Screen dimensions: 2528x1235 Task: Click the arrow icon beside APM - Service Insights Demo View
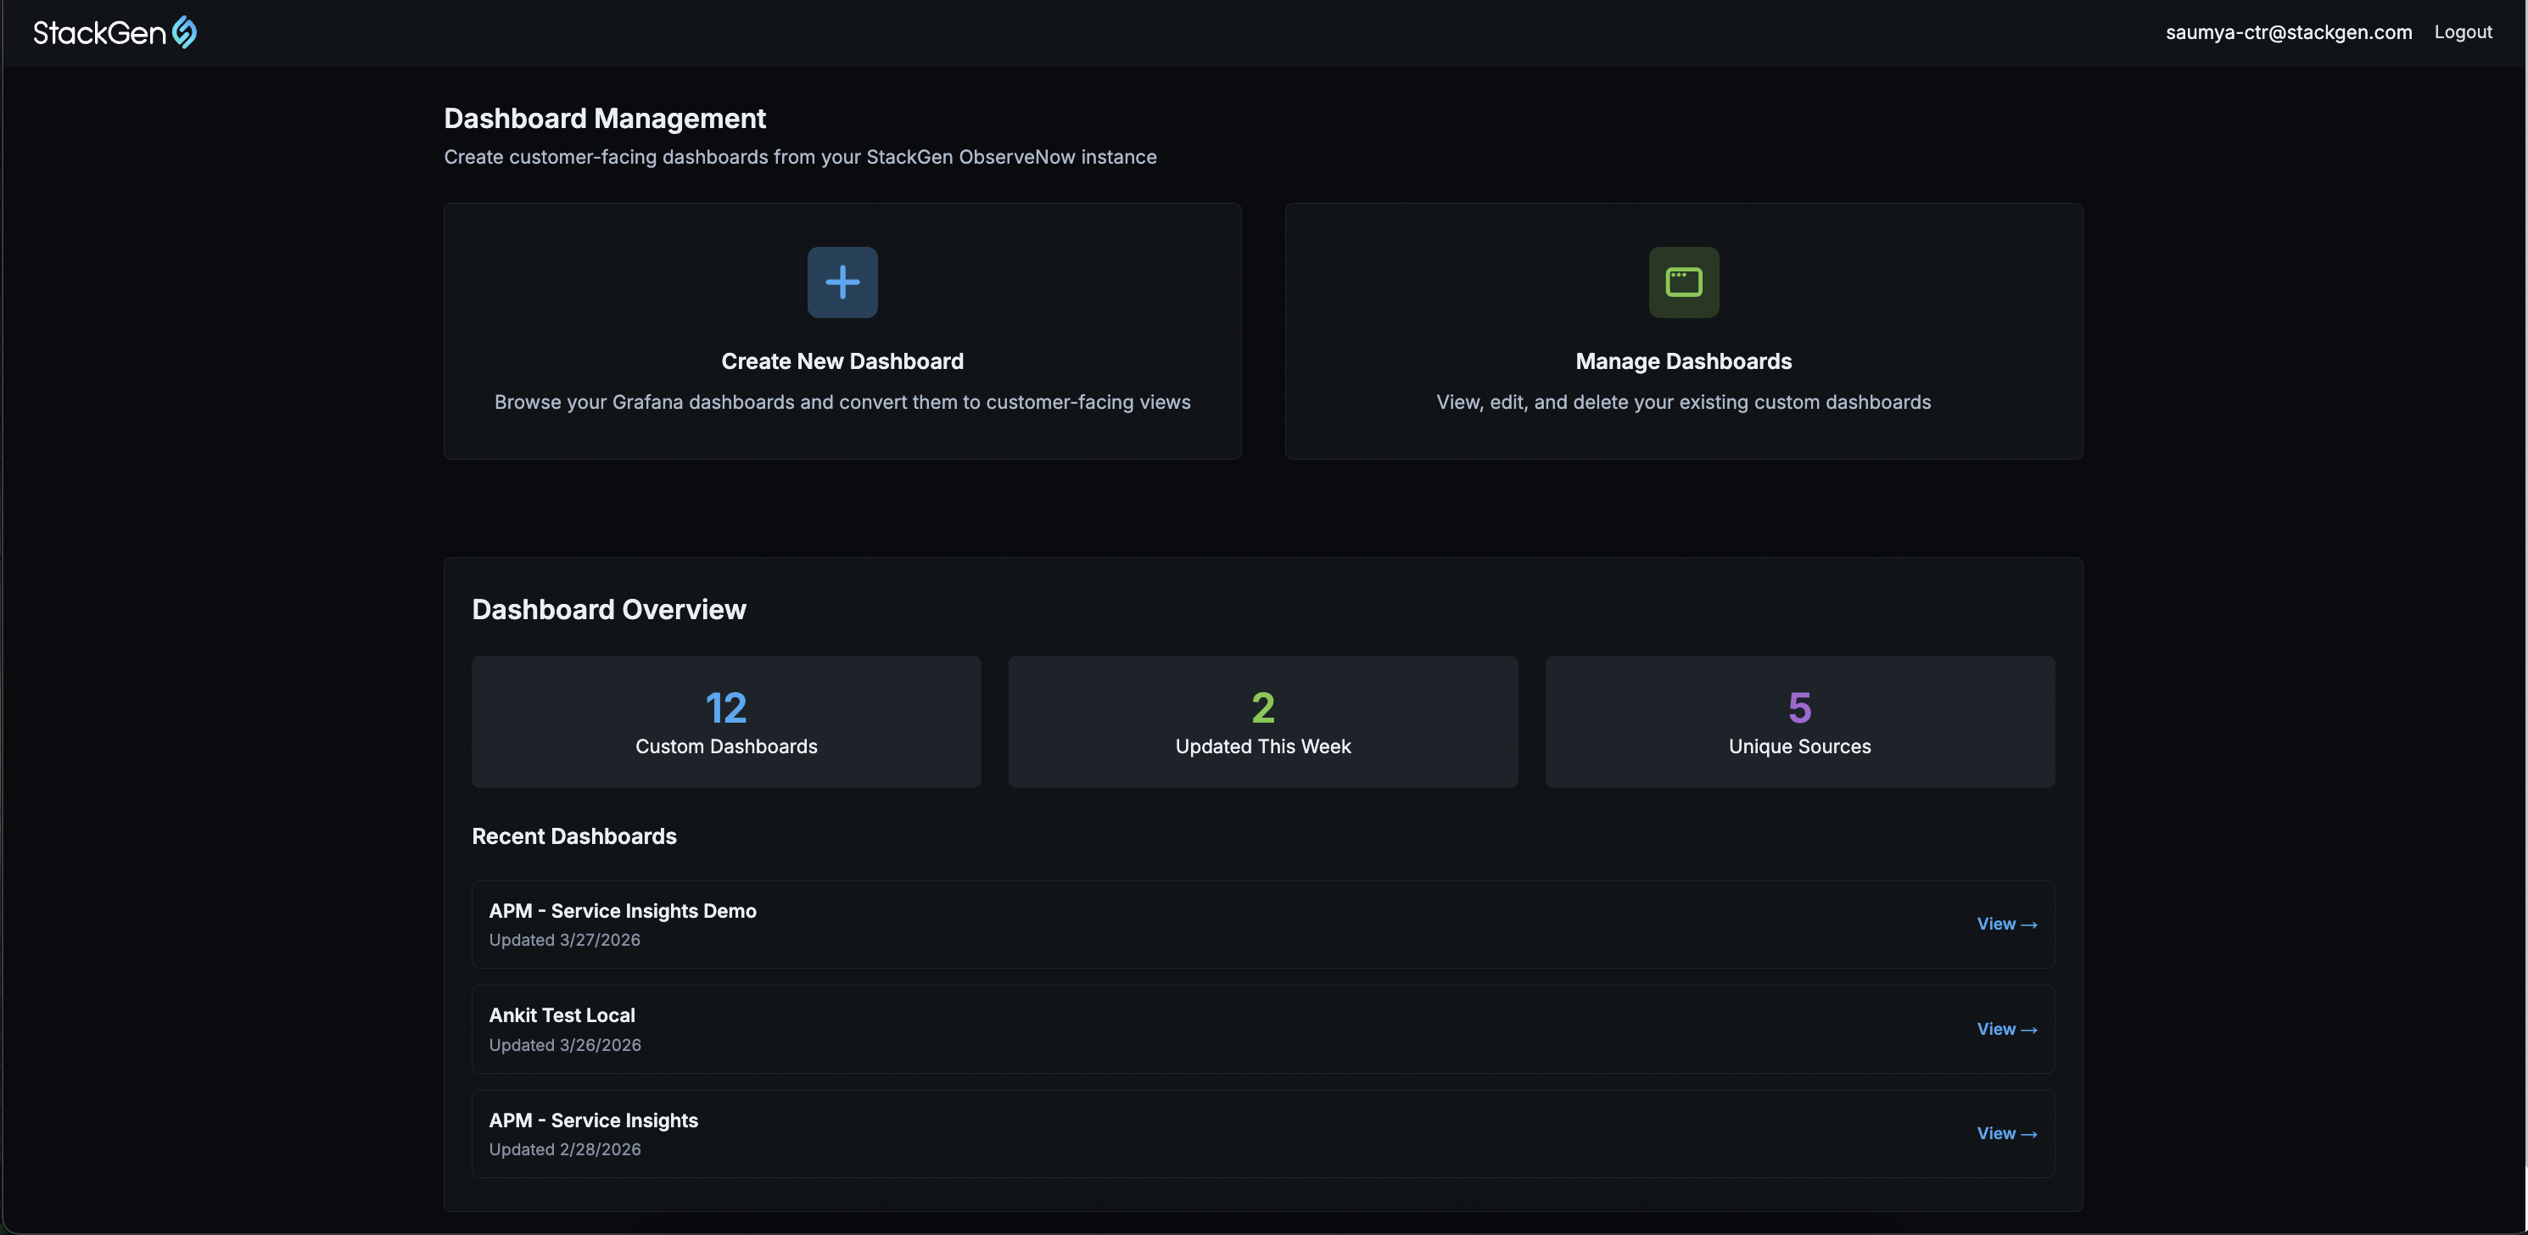tap(2030, 924)
